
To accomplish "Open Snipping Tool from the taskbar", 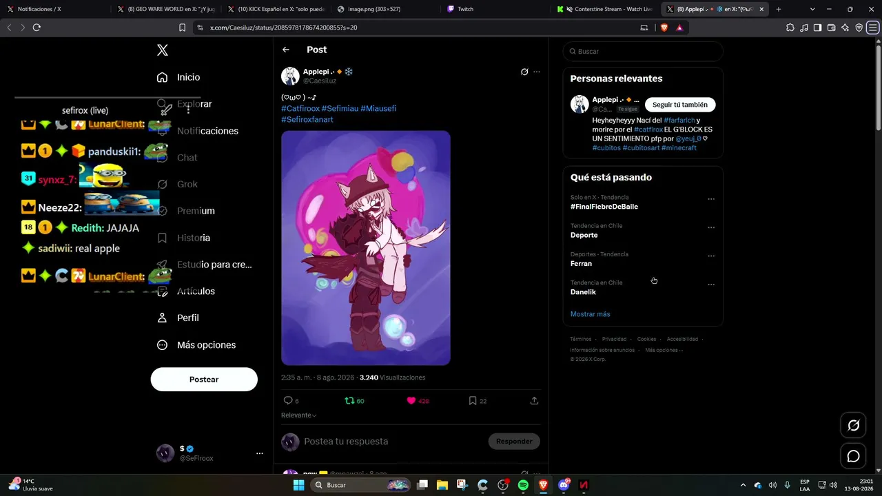I will coord(462,485).
